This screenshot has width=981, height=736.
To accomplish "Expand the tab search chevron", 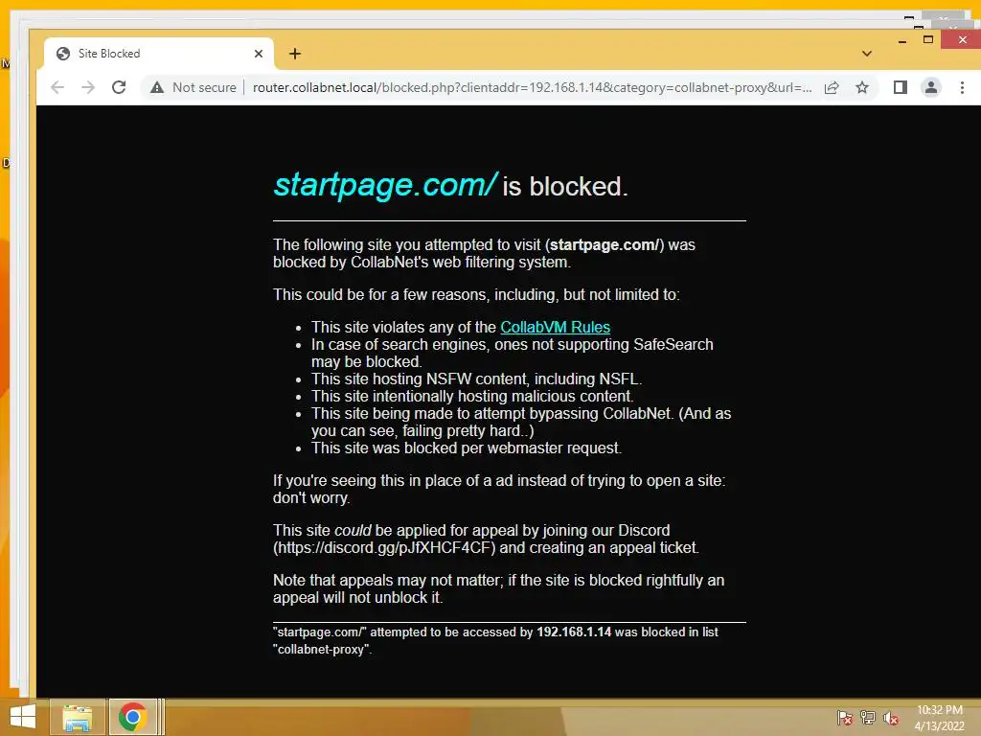I will coord(866,54).
